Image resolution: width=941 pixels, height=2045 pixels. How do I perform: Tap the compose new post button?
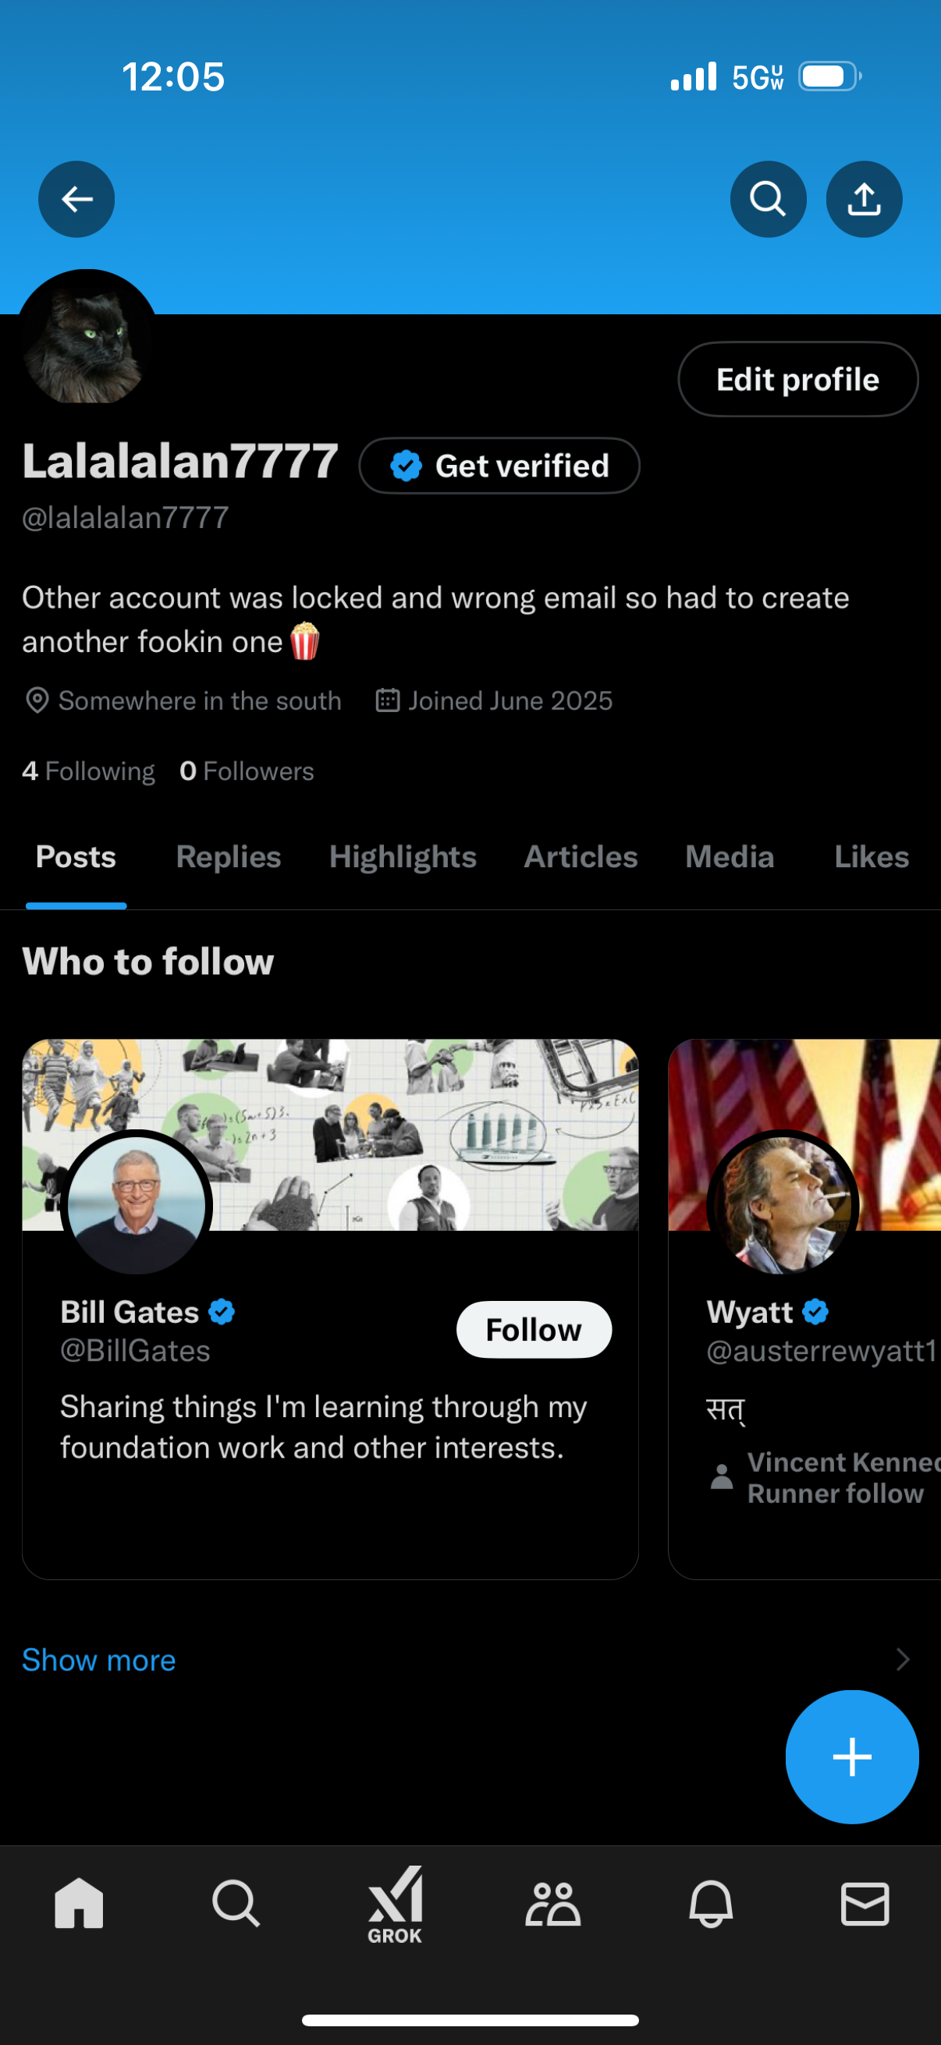click(x=851, y=1756)
